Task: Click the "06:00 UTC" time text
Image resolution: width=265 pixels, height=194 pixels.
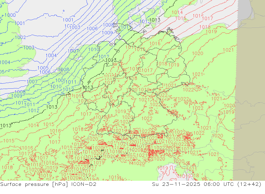Action: pyautogui.click(x=219, y=184)
